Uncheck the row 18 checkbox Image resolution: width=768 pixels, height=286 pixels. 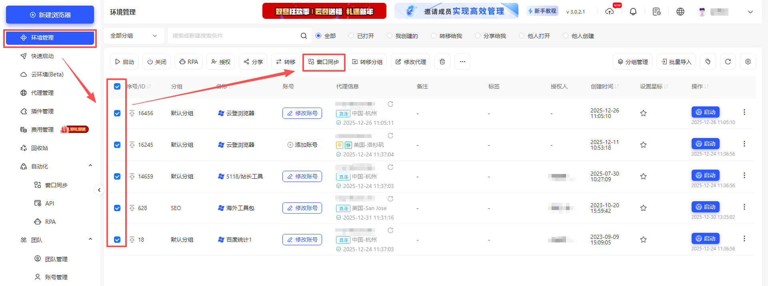tap(117, 240)
